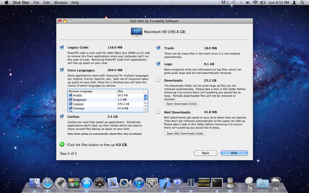Click the volume icon in menu bar
This screenshot has width=309, height=193.
(x=248, y=3)
